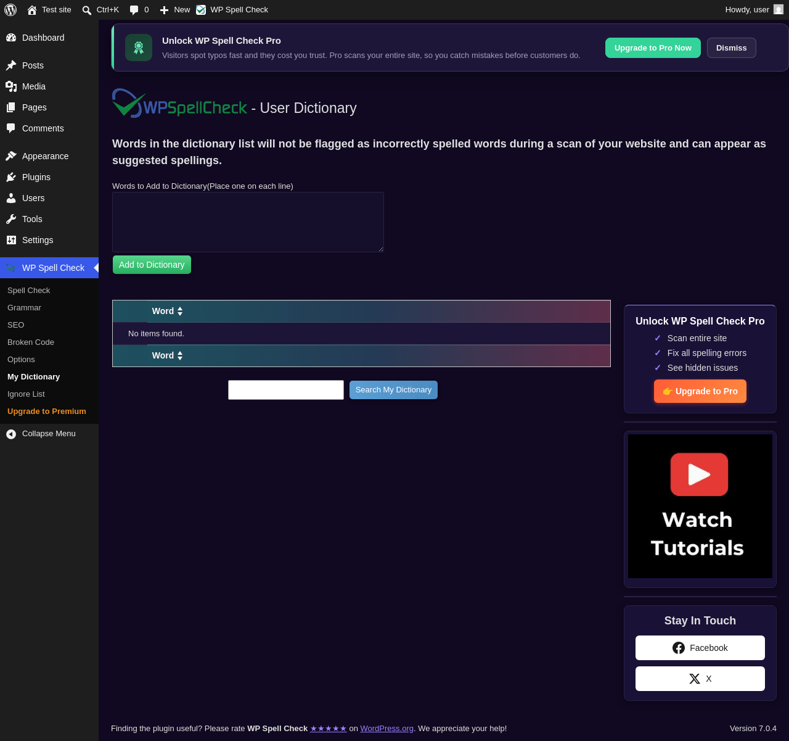The image size is (789, 741).
Task: Click Upgrade to Premium in sidebar
Action: [47, 412]
